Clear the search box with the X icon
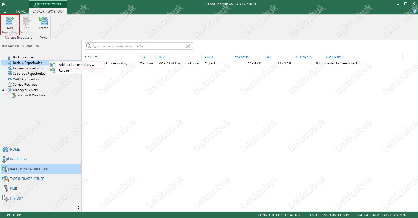 pos(188,46)
